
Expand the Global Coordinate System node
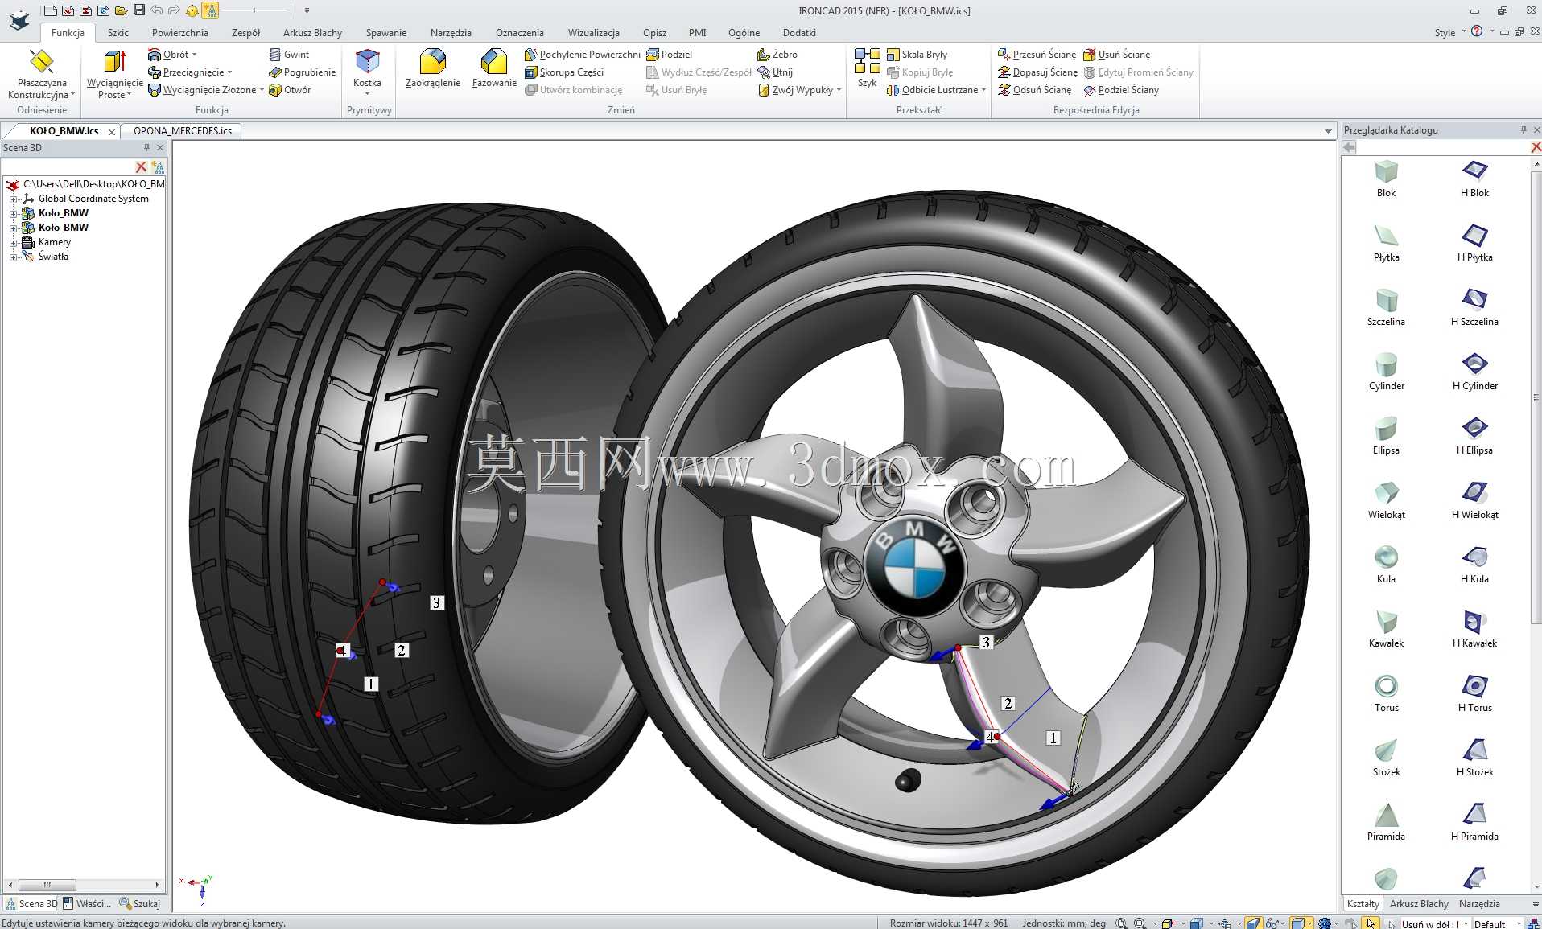(13, 199)
